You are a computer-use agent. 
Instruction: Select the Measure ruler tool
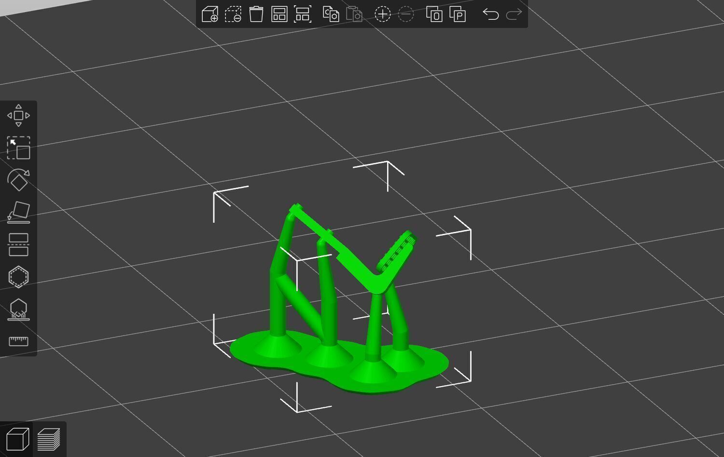pyautogui.click(x=18, y=341)
